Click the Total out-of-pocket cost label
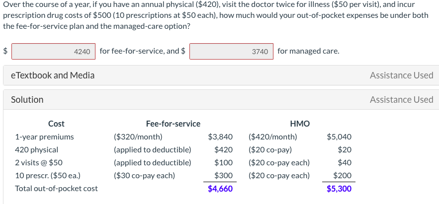 56,189
